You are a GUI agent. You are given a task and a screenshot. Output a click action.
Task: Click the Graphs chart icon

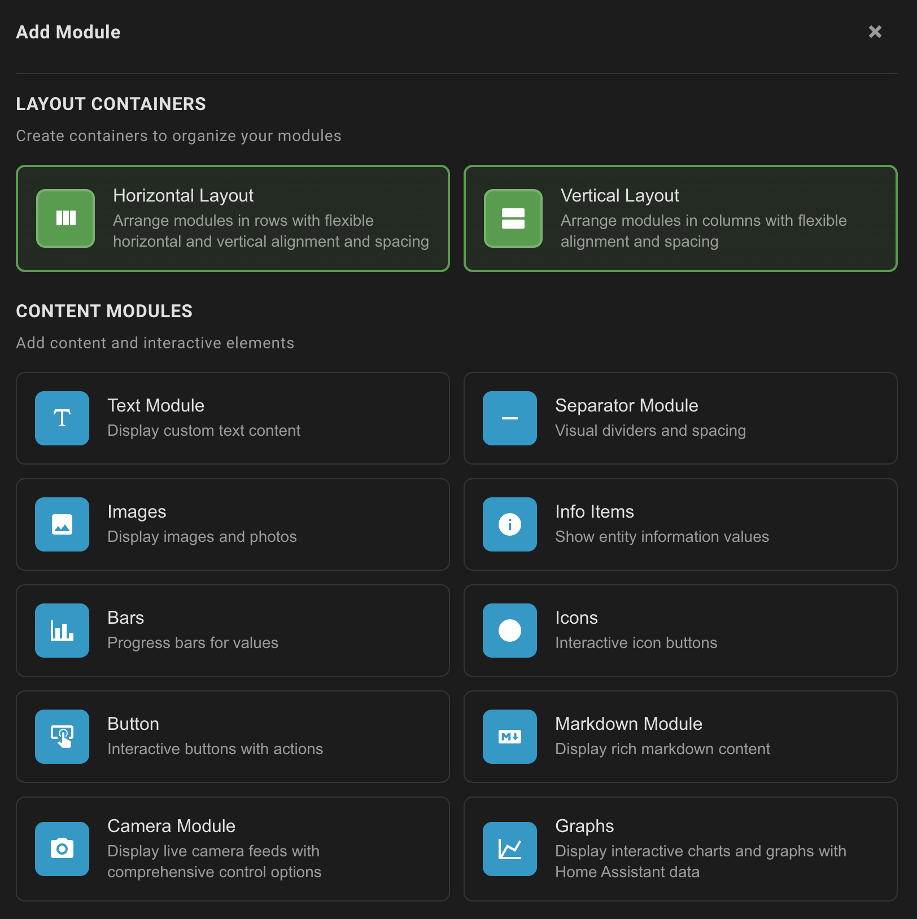coord(509,849)
